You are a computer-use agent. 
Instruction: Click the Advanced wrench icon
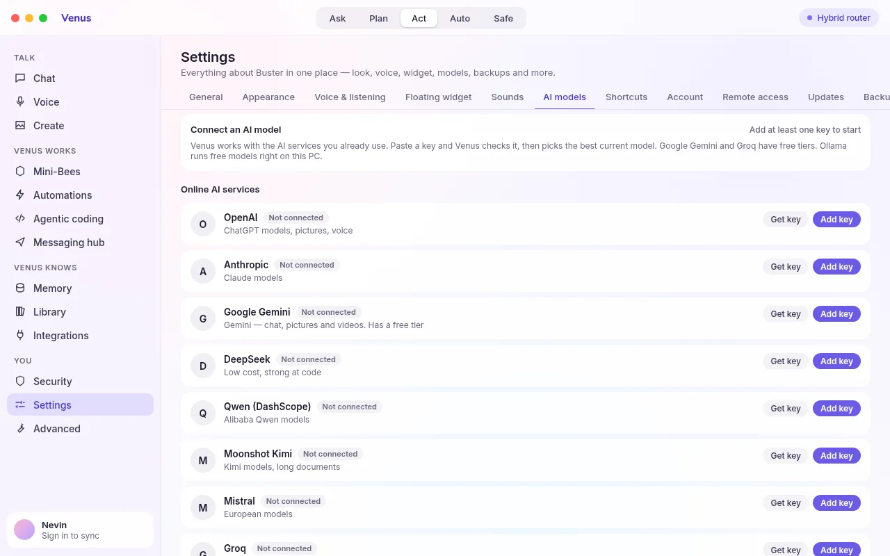click(x=20, y=429)
